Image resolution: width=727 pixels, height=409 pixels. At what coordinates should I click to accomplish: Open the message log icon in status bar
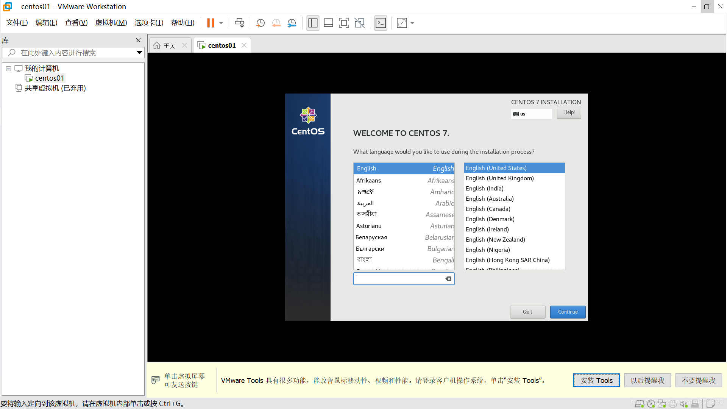tap(711, 404)
